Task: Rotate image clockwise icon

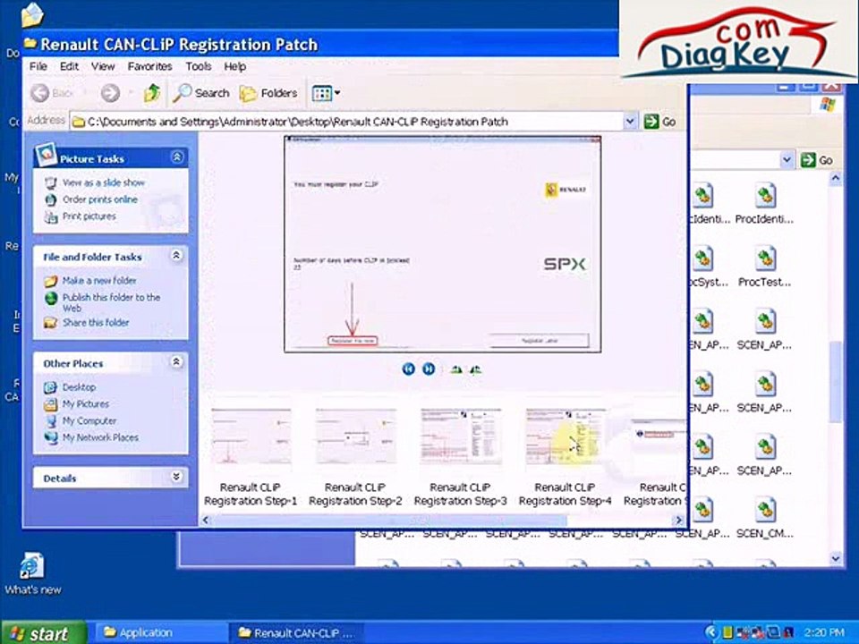Action: [455, 369]
